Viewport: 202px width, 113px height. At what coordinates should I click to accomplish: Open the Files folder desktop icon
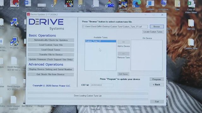(x=177, y=5)
